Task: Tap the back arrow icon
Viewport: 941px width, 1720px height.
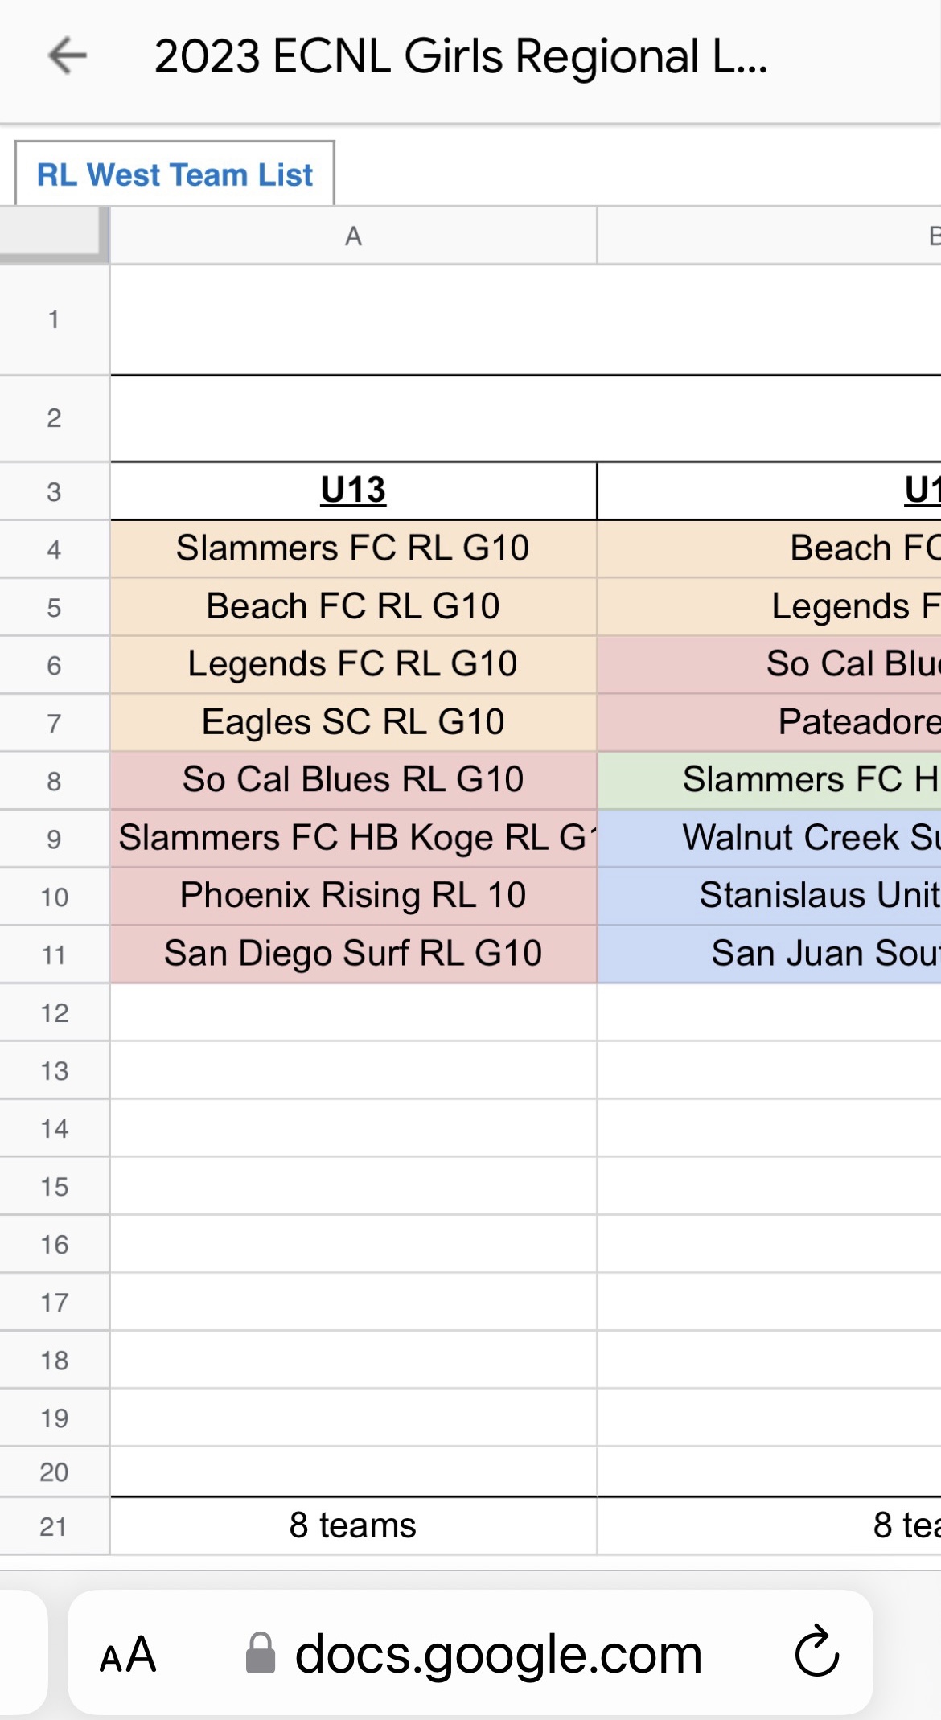Action: pyautogui.click(x=68, y=56)
